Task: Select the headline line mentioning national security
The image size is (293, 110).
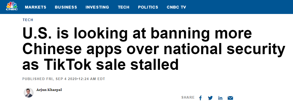Action: click(x=154, y=49)
